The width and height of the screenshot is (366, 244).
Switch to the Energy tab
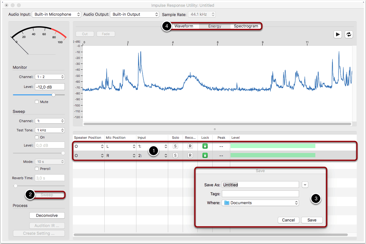click(214, 26)
